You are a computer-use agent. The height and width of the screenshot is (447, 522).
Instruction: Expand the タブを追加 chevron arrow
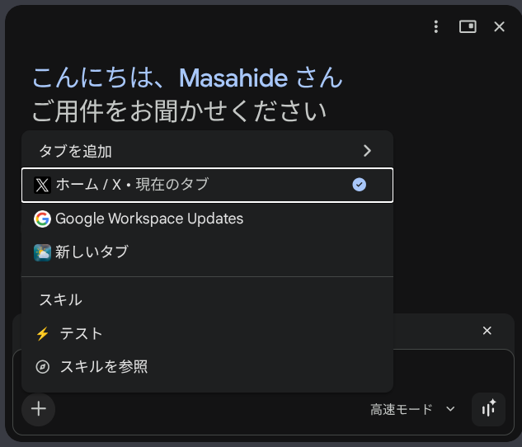(368, 151)
